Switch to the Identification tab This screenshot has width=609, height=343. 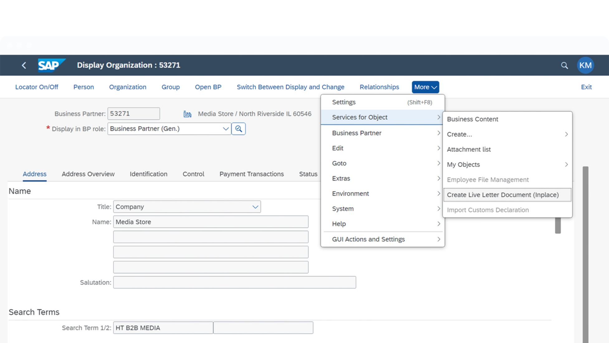[148, 174]
